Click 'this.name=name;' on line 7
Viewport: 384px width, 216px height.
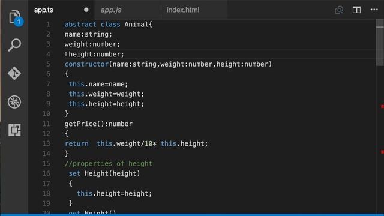[x=98, y=84]
